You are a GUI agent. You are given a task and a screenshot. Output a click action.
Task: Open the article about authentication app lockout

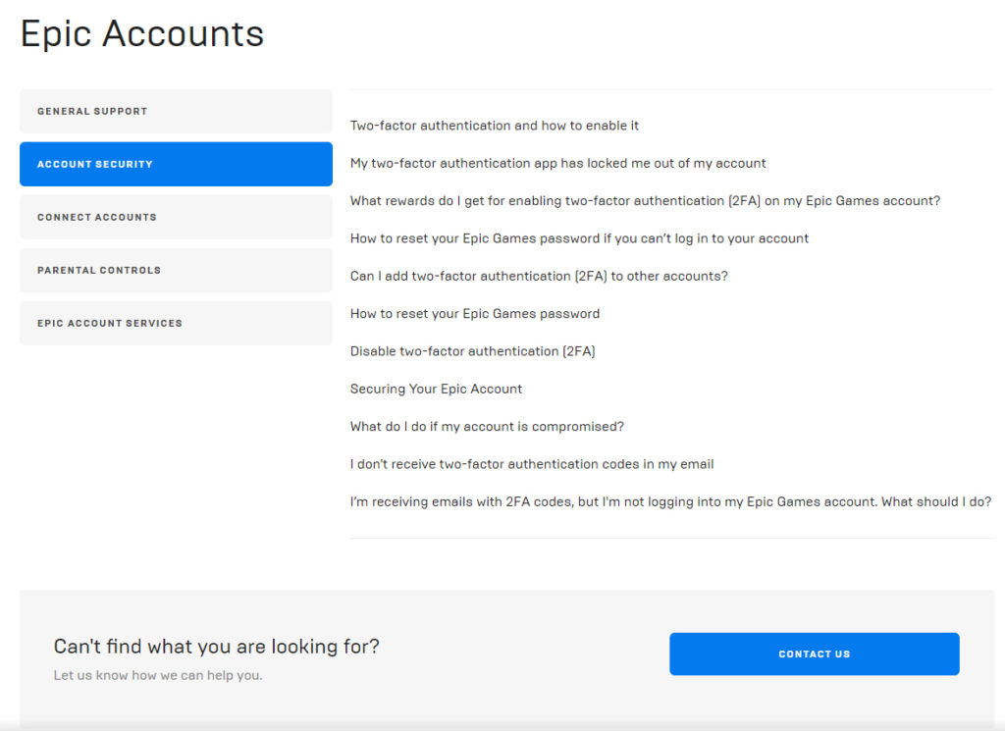(x=557, y=163)
